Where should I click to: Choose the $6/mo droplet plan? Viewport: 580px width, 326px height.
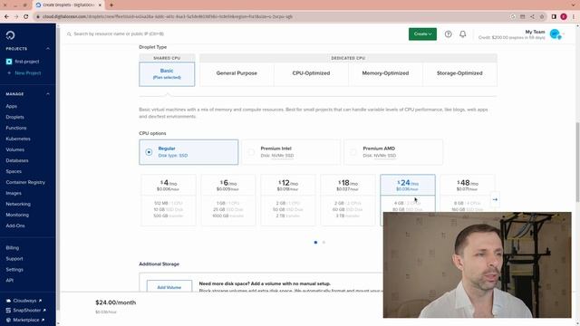click(x=228, y=200)
